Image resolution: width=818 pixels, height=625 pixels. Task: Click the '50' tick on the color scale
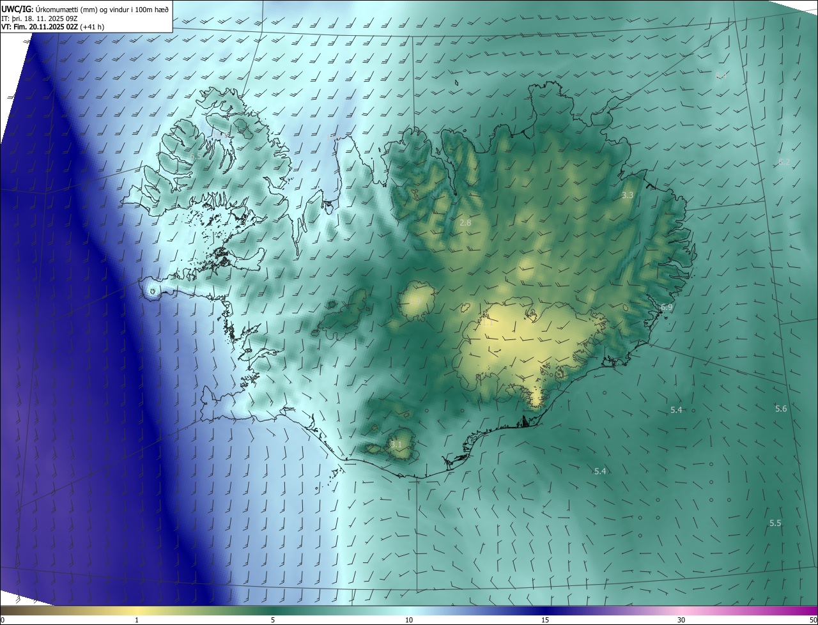(813, 621)
